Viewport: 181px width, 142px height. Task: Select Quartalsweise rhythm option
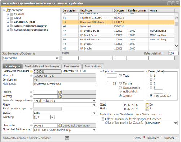(x=120, y=87)
